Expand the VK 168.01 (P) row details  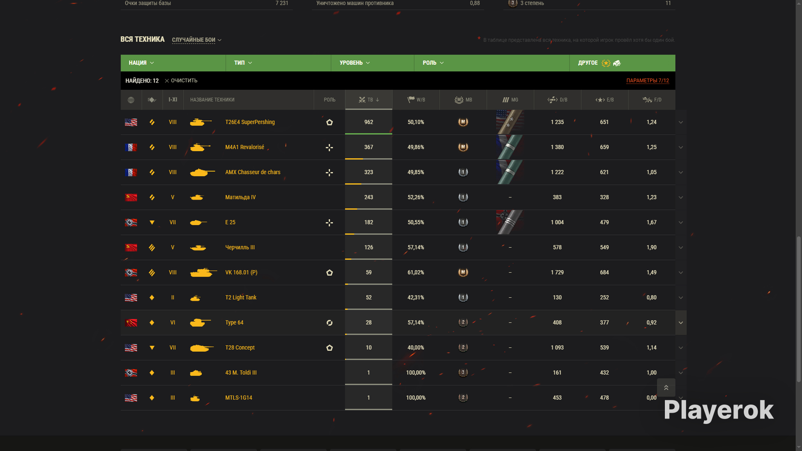tap(681, 272)
